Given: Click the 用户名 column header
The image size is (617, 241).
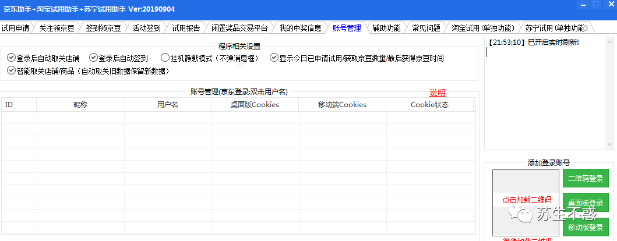Looking at the screenshot, I should 168,105.
